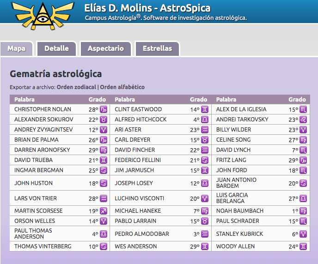Screen dimensions: 318x264
Task: Click Gemini icon beside Clint Eastwood
Action: pos(205,109)
